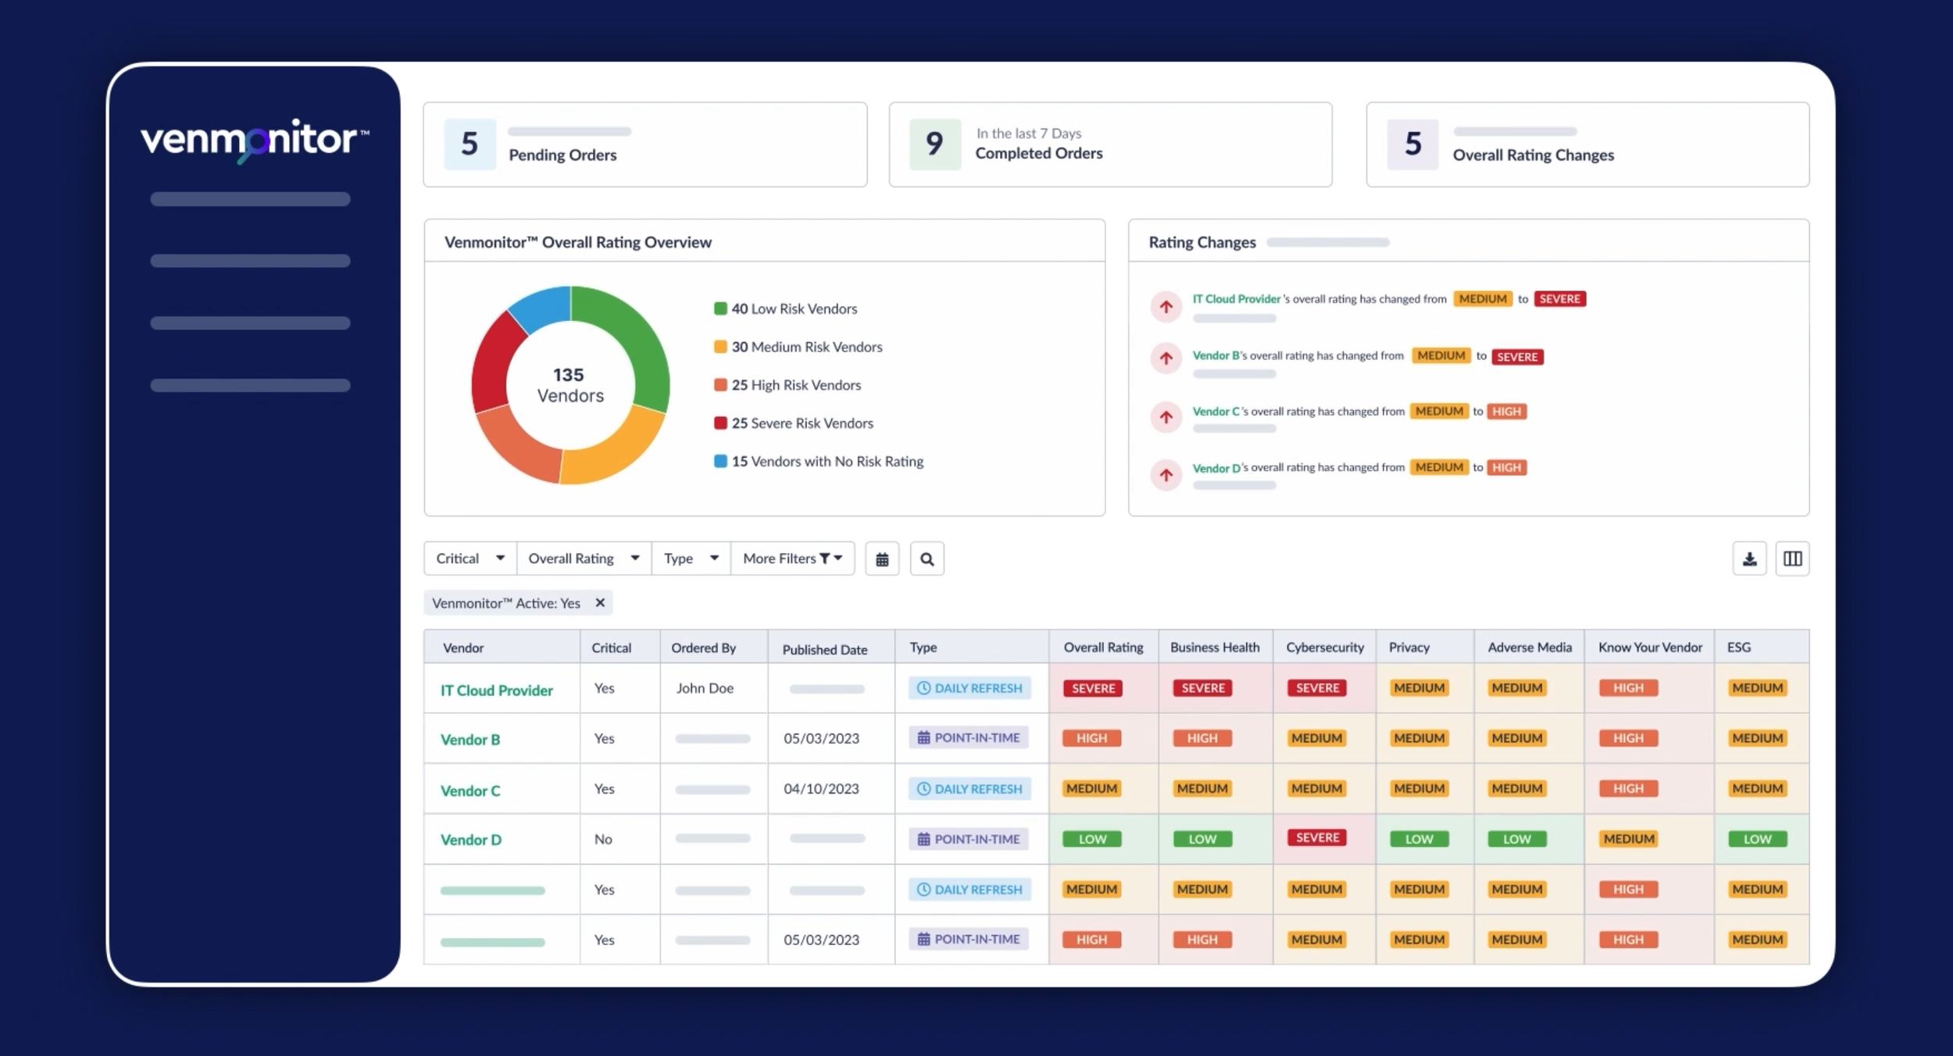Click the Daily Refresh clock icon on IT Cloud Provider row
The height and width of the screenshot is (1056, 1953).
pyautogui.click(x=924, y=688)
